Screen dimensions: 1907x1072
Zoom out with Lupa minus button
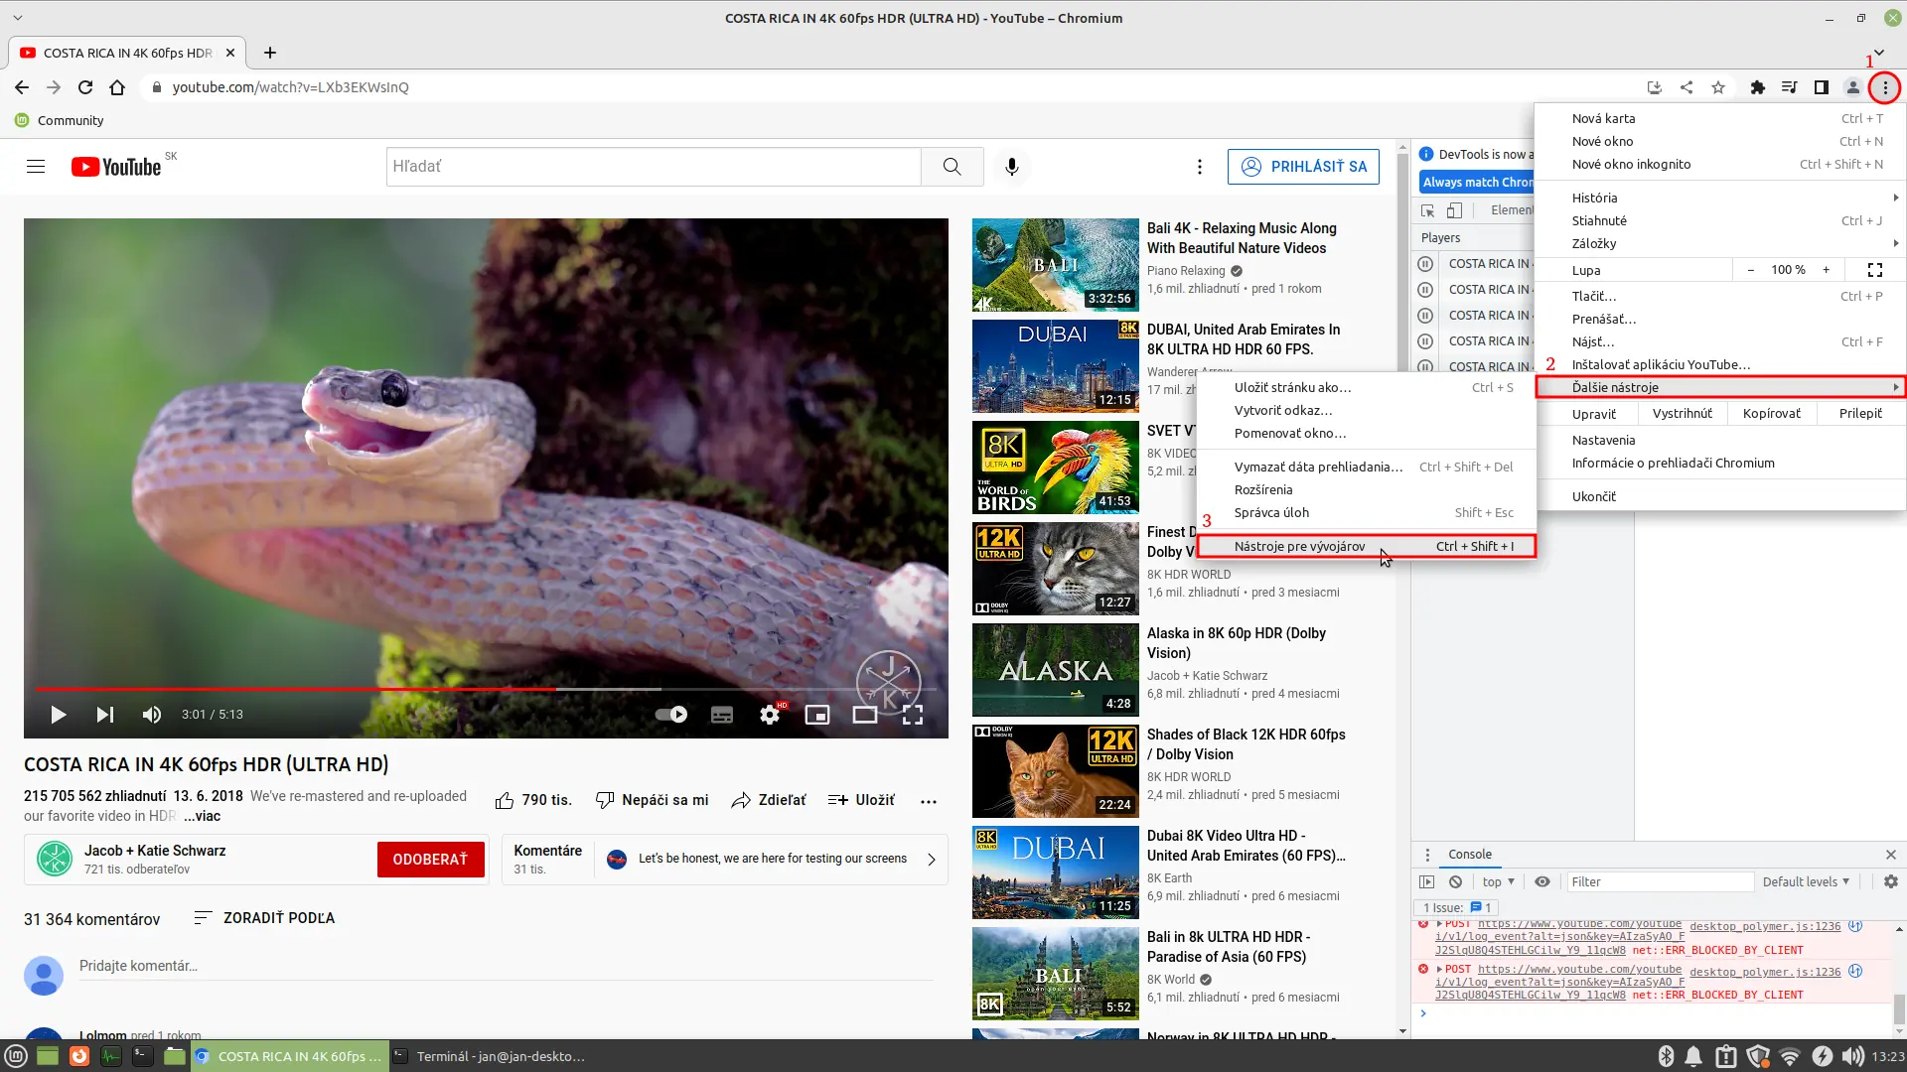[1750, 270]
